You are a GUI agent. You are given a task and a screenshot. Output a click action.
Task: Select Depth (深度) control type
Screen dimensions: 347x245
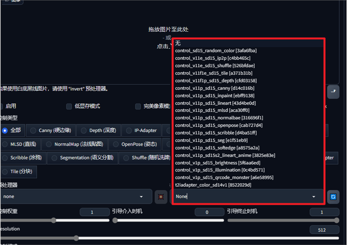coord(99,130)
